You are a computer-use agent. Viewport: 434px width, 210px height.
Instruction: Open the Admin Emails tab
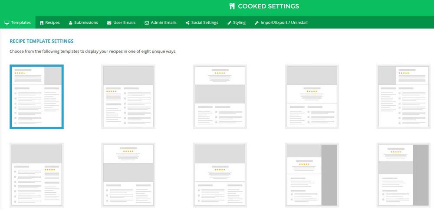coord(164,23)
